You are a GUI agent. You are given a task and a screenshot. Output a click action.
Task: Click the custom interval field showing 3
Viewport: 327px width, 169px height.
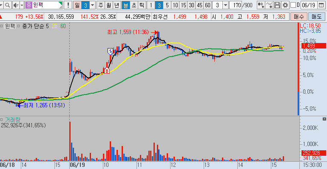pos(217,5)
